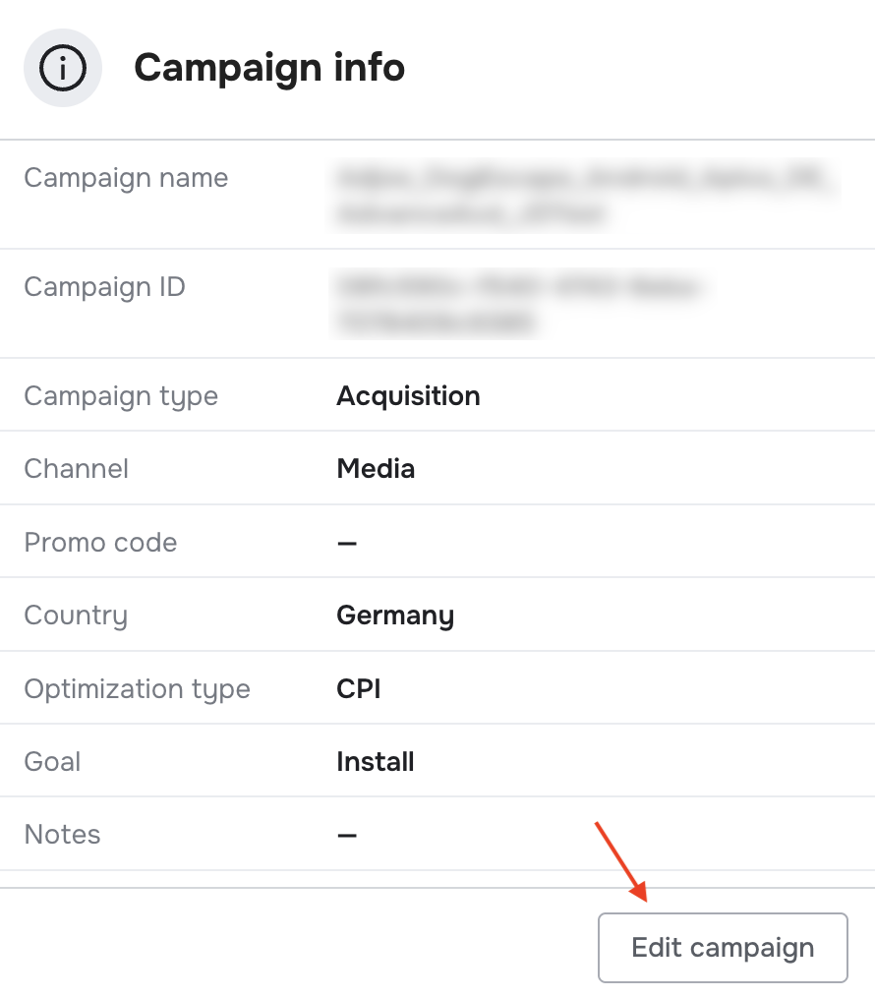Click the Notes dash value
The width and height of the screenshot is (875, 997).
click(x=347, y=835)
